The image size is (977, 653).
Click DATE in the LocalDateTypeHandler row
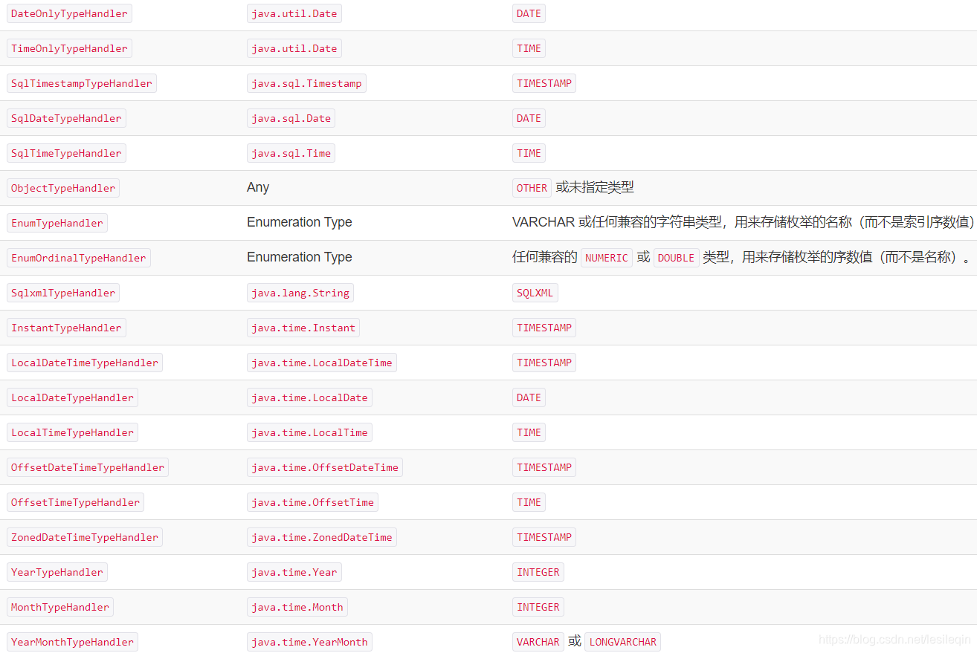pos(529,397)
